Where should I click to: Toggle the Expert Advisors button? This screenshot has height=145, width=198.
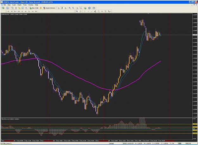click(x=49, y=8)
